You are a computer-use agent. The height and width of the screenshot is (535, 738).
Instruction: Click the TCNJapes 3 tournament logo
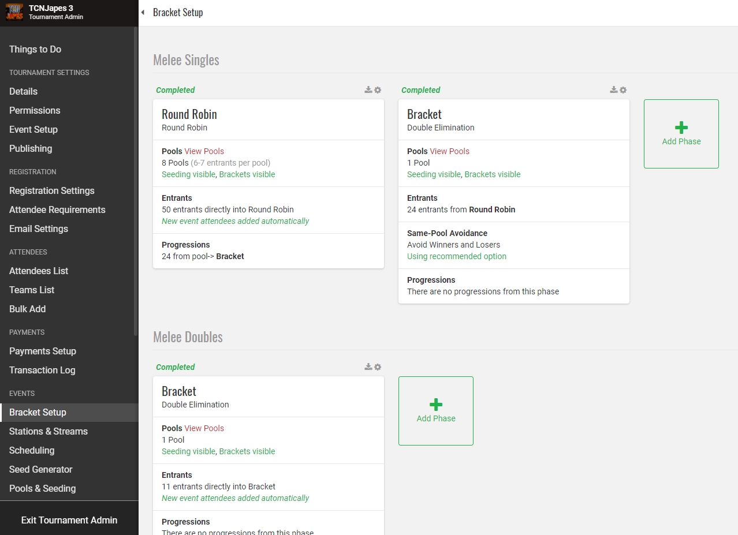click(x=14, y=12)
